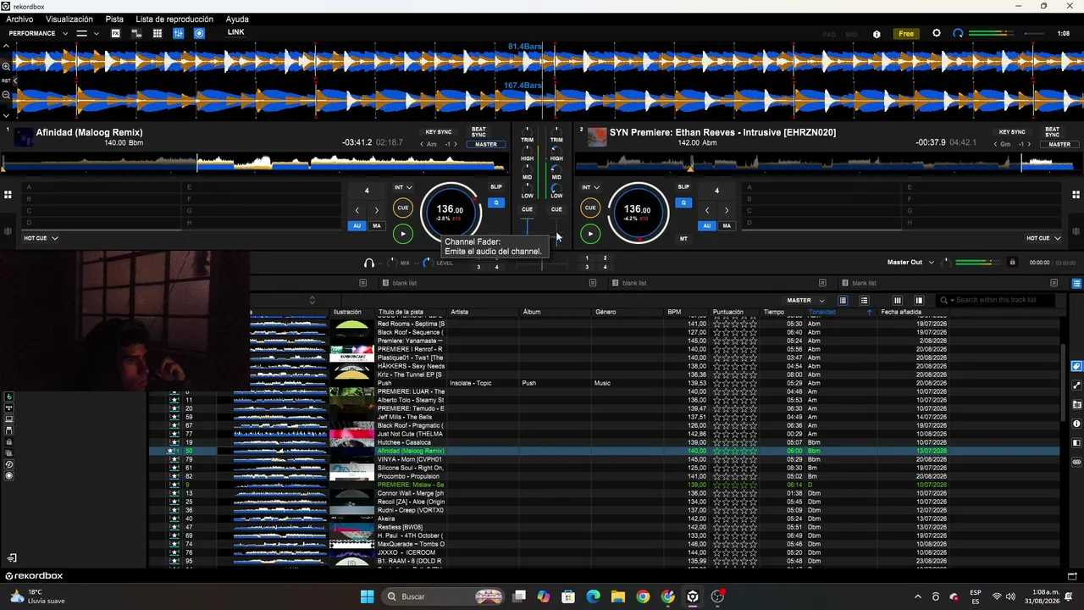Viewport: 1084px width, 610px height.
Task: Switch to the detailed list view icon
Action: click(x=843, y=300)
